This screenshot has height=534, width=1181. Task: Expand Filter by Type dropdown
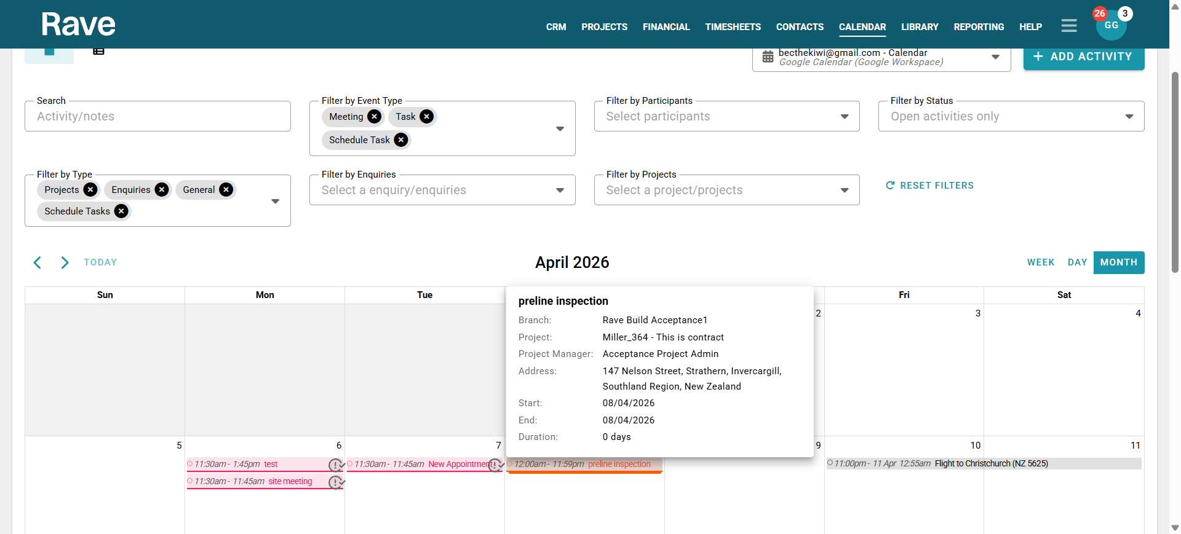(276, 201)
